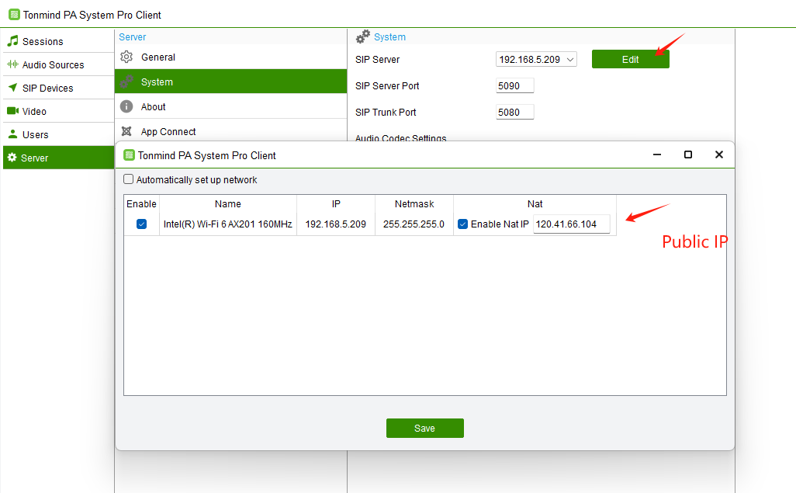Viewport: 796px width, 493px height.
Task: Close the network setup dialog
Action: [719, 154]
